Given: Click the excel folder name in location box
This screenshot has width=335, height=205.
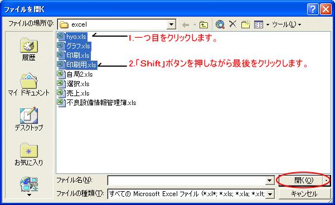Looking at the screenshot, I should [x=79, y=24].
